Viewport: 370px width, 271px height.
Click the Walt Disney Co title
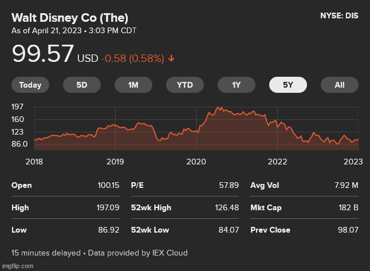pyautogui.click(x=70, y=17)
